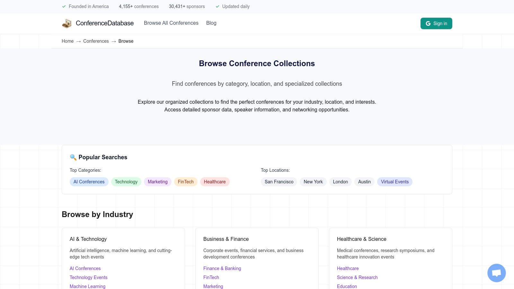Open Science & Research conferences

[357, 277]
